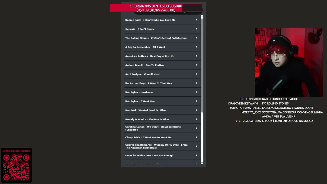Expand the Cheap Trick row chevron
Screen dimensions: 327x184
click(x=196, y=137)
